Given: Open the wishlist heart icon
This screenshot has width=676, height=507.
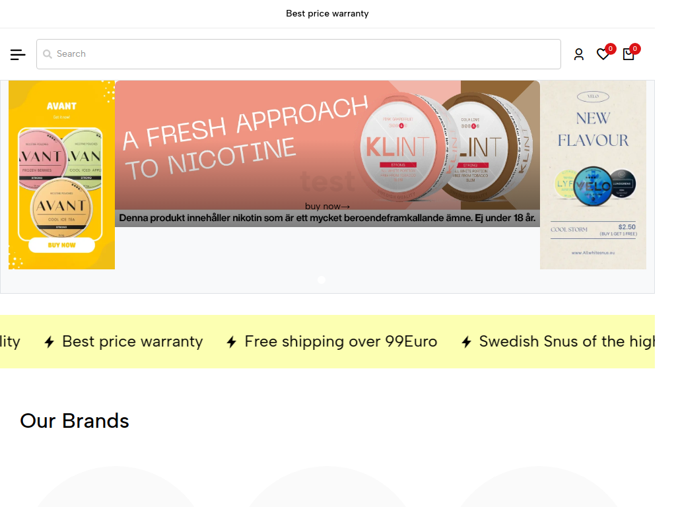Looking at the screenshot, I should point(603,54).
